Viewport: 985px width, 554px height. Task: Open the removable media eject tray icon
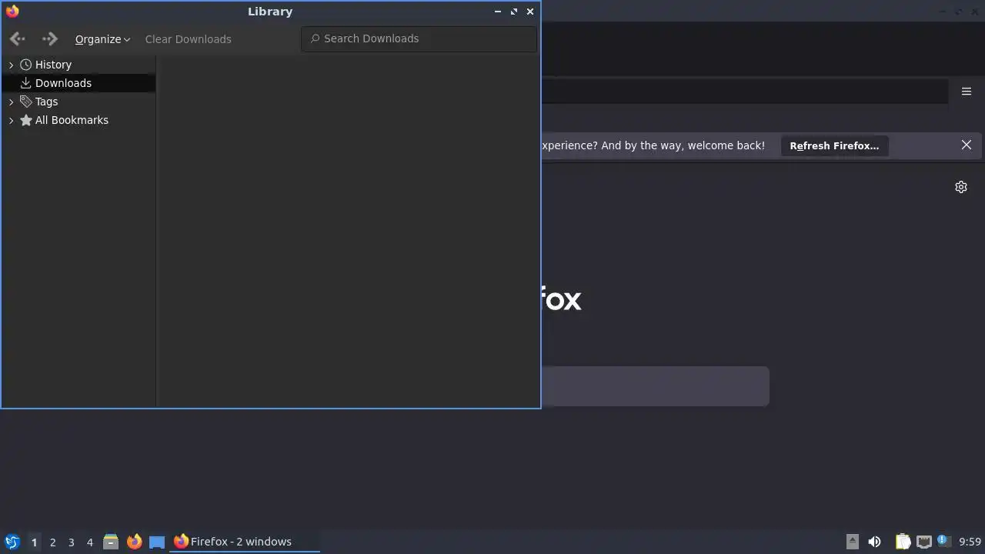click(853, 542)
